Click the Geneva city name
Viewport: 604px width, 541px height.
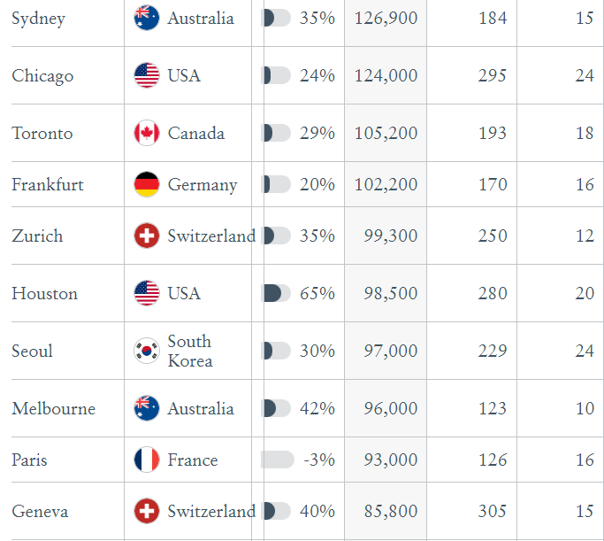[x=40, y=511]
